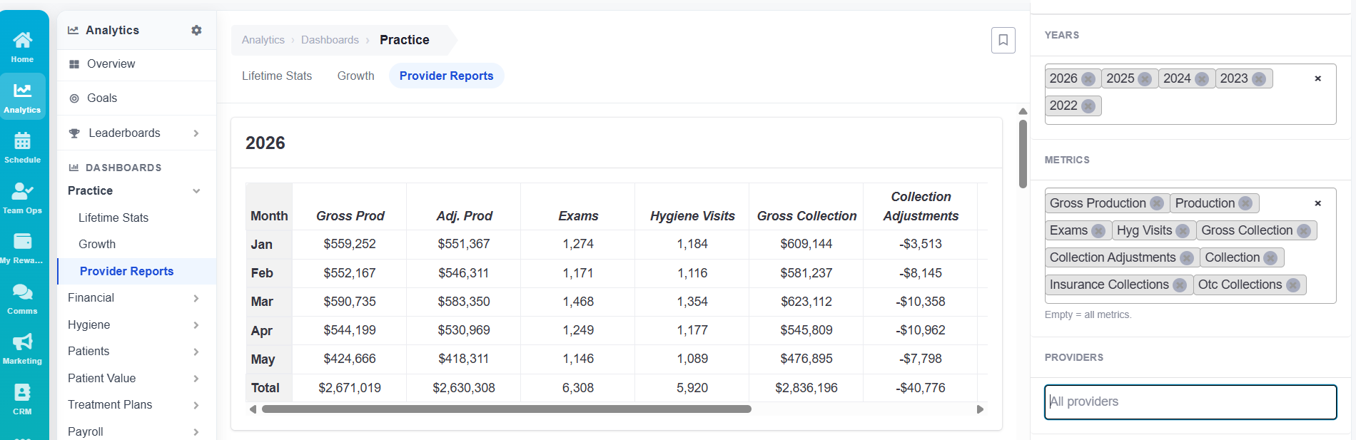Click the Analytics settings gear icon
Viewport: 1356px width, 440px height.
196,30
